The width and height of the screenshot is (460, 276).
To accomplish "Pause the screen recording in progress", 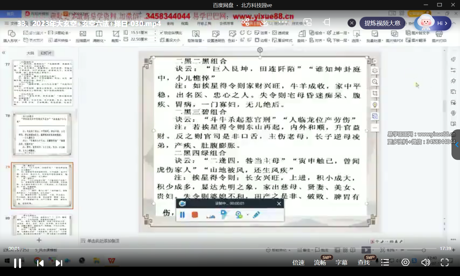I will point(182,215).
